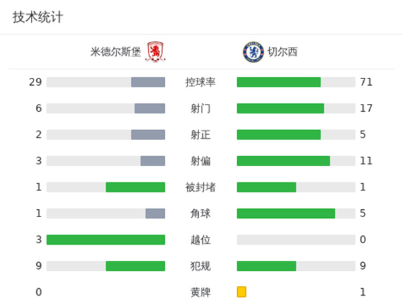The width and height of the screenshot is (402, 305).
Task: Click the 黄牌 stat label
Action: pyautogui.click(x=200, y=292)
